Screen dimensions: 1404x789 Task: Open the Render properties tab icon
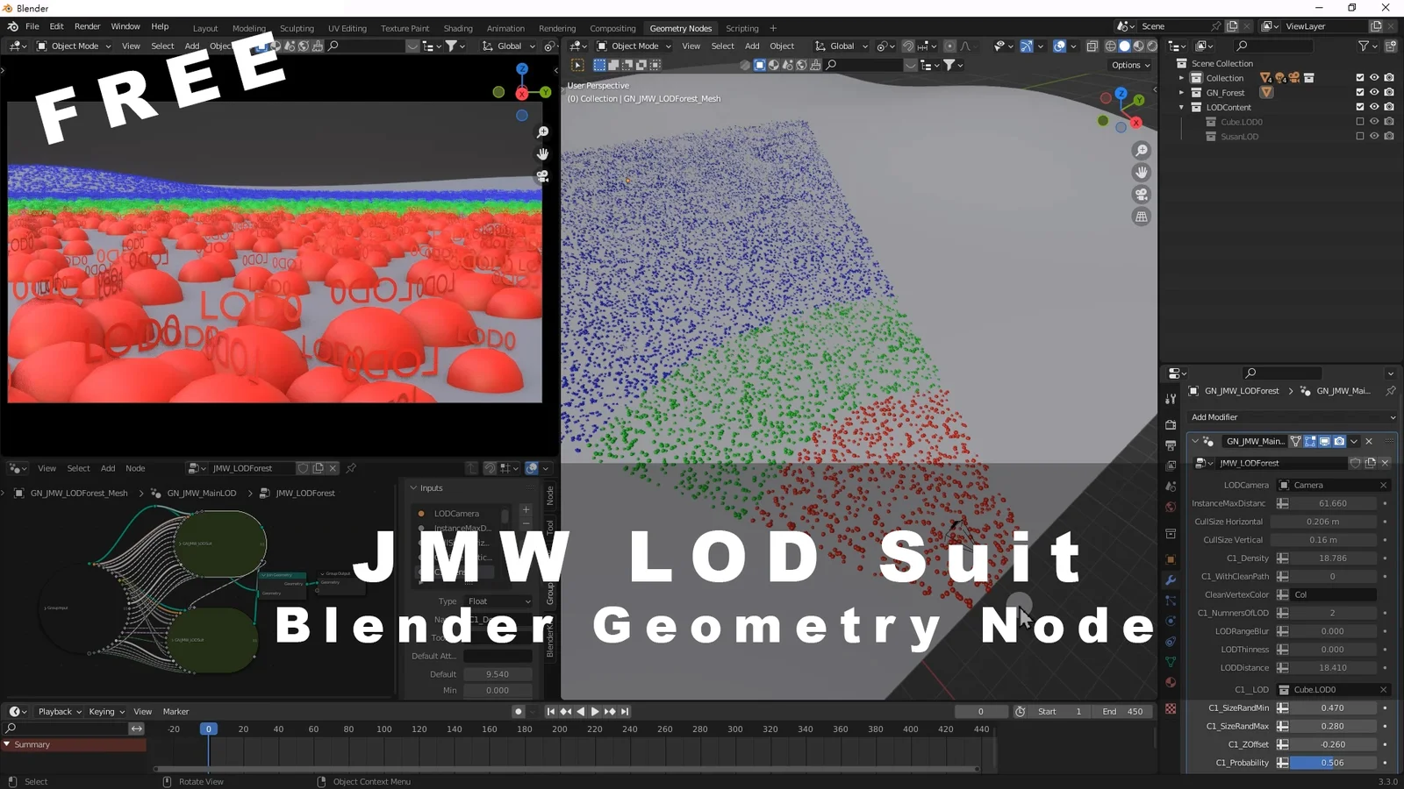click(1171, 424)
